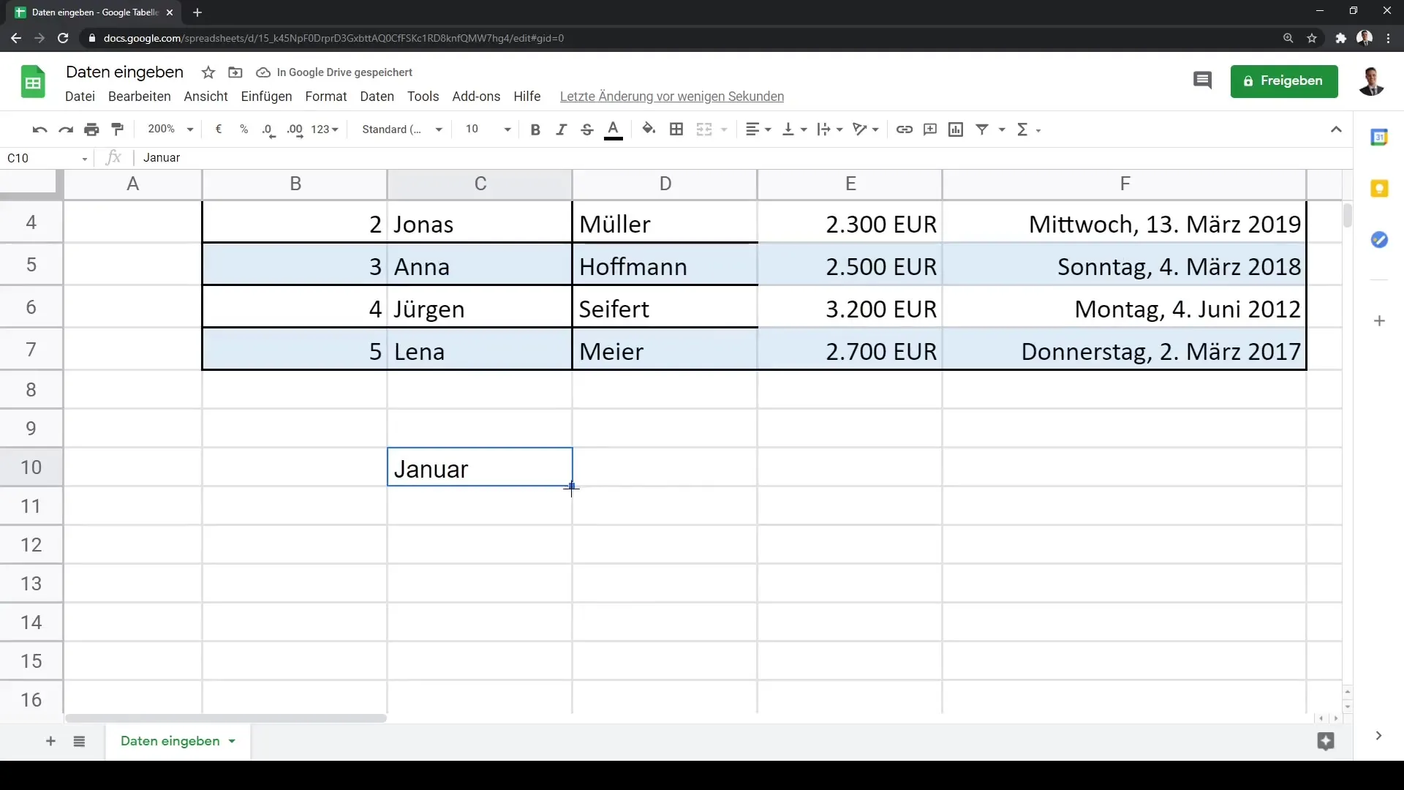Screen dimensions: 1404x790
Task: Open the comment history icon
Action: click(x=1202, y=80)
